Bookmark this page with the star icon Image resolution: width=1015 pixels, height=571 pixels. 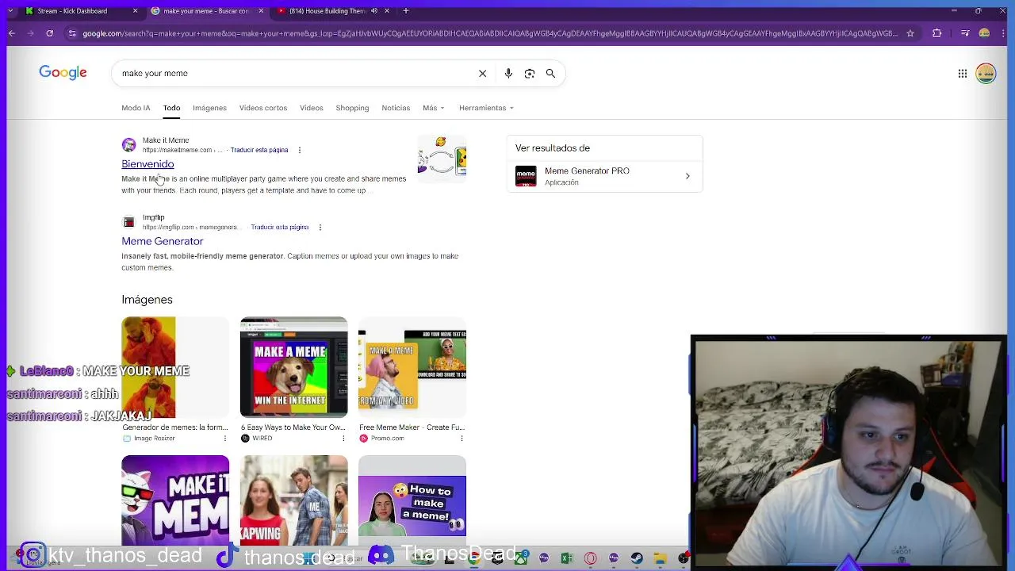(910, 33)
